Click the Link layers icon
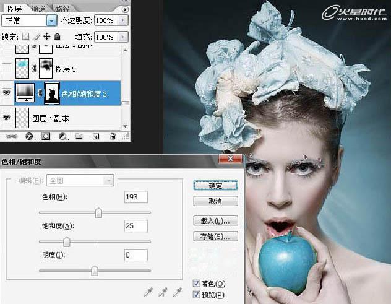 [x=12, y=136]
